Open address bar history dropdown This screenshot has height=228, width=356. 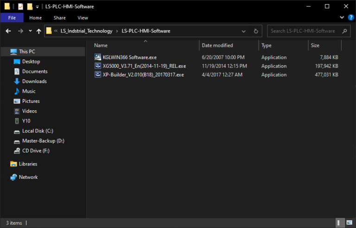[x=244, y=31]
